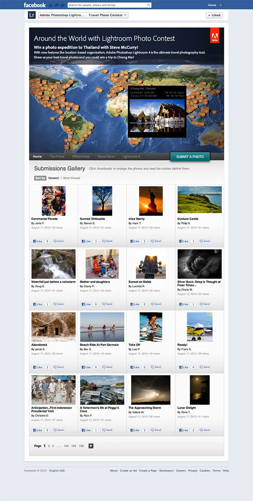Go to gallery page 2
Viewport: 253px width, 501px height.
(x=49, y=446)
